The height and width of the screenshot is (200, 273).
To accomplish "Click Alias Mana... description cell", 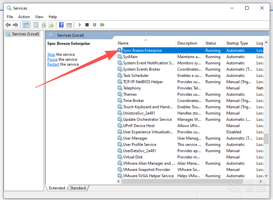I will point(188,163).
